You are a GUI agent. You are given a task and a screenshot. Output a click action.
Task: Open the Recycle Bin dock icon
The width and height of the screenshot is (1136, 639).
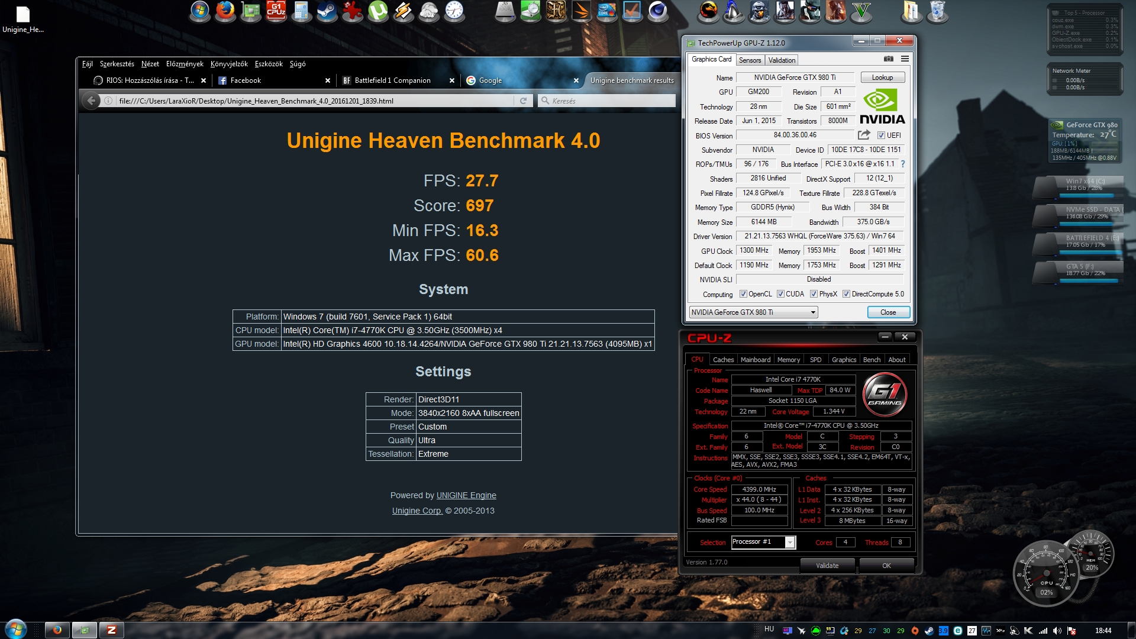937,11
